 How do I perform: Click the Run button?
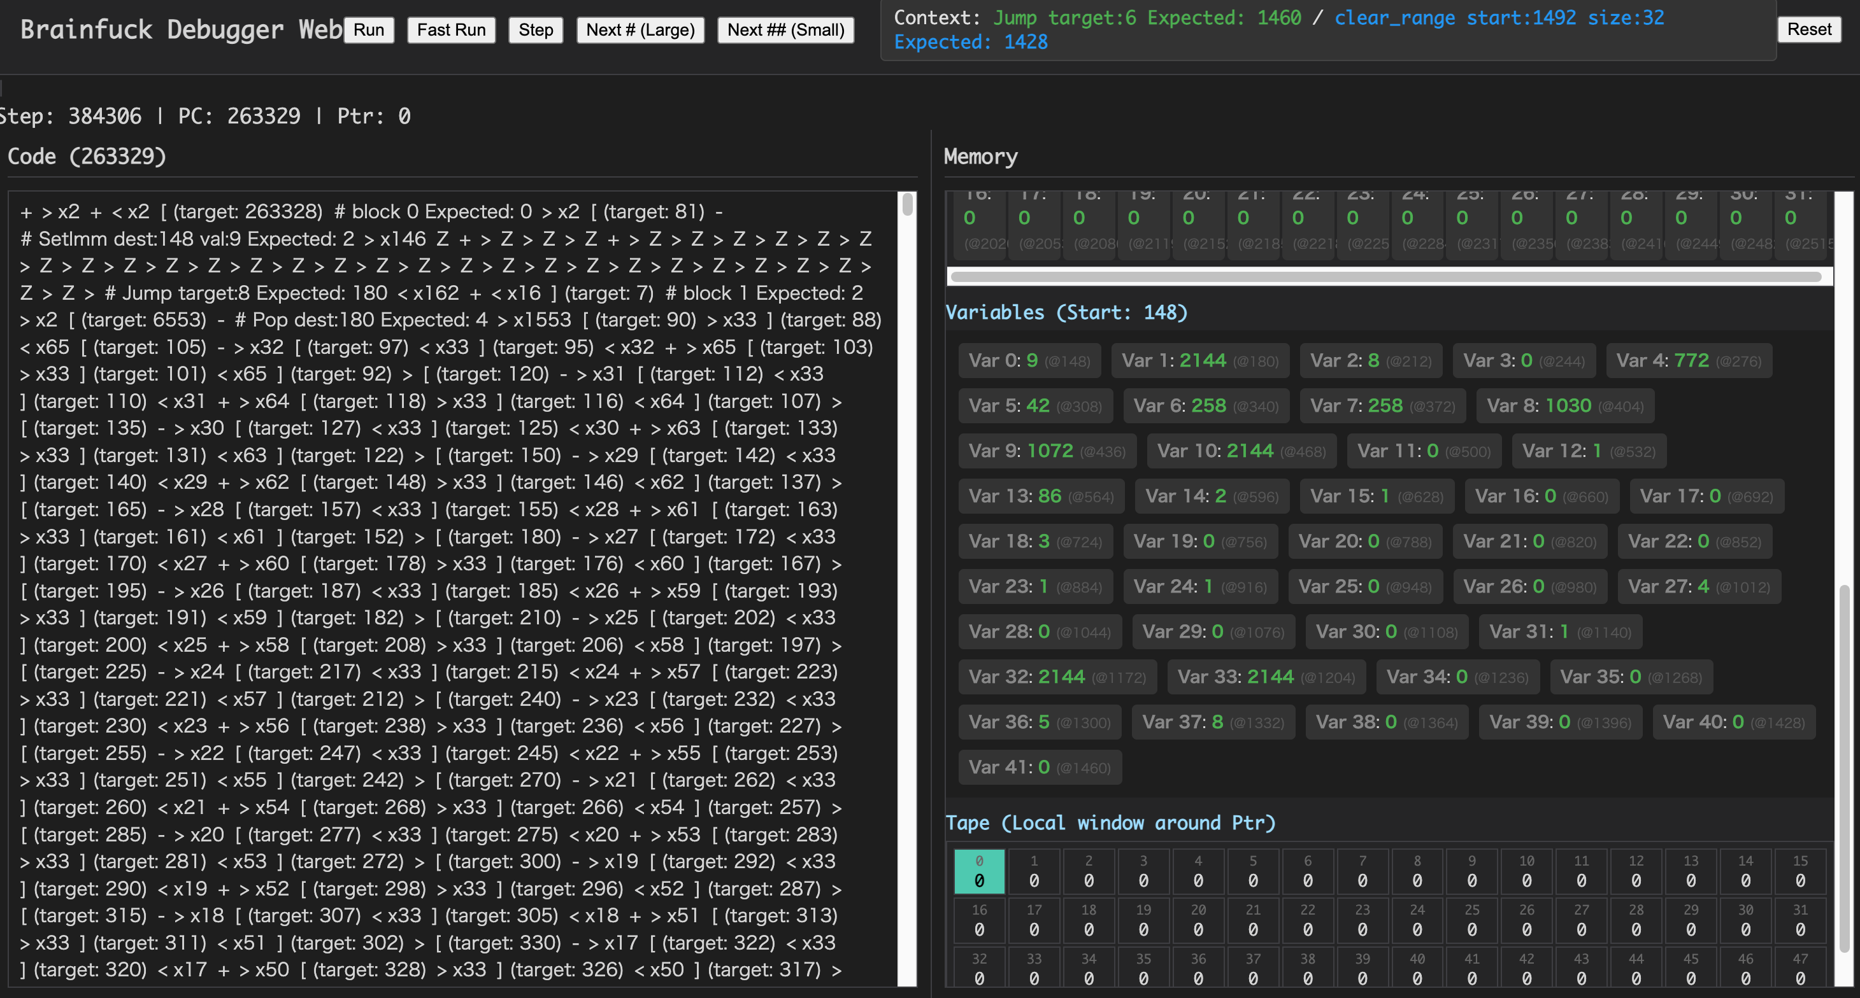tap(368, 29)
